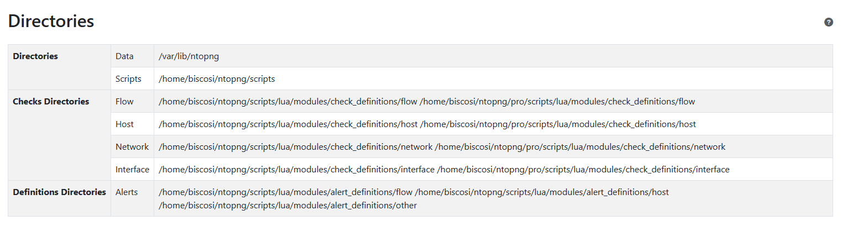Click the host check_definitions path text
The height and width of the screenshot is (226, 842).
tap(427, 124)
